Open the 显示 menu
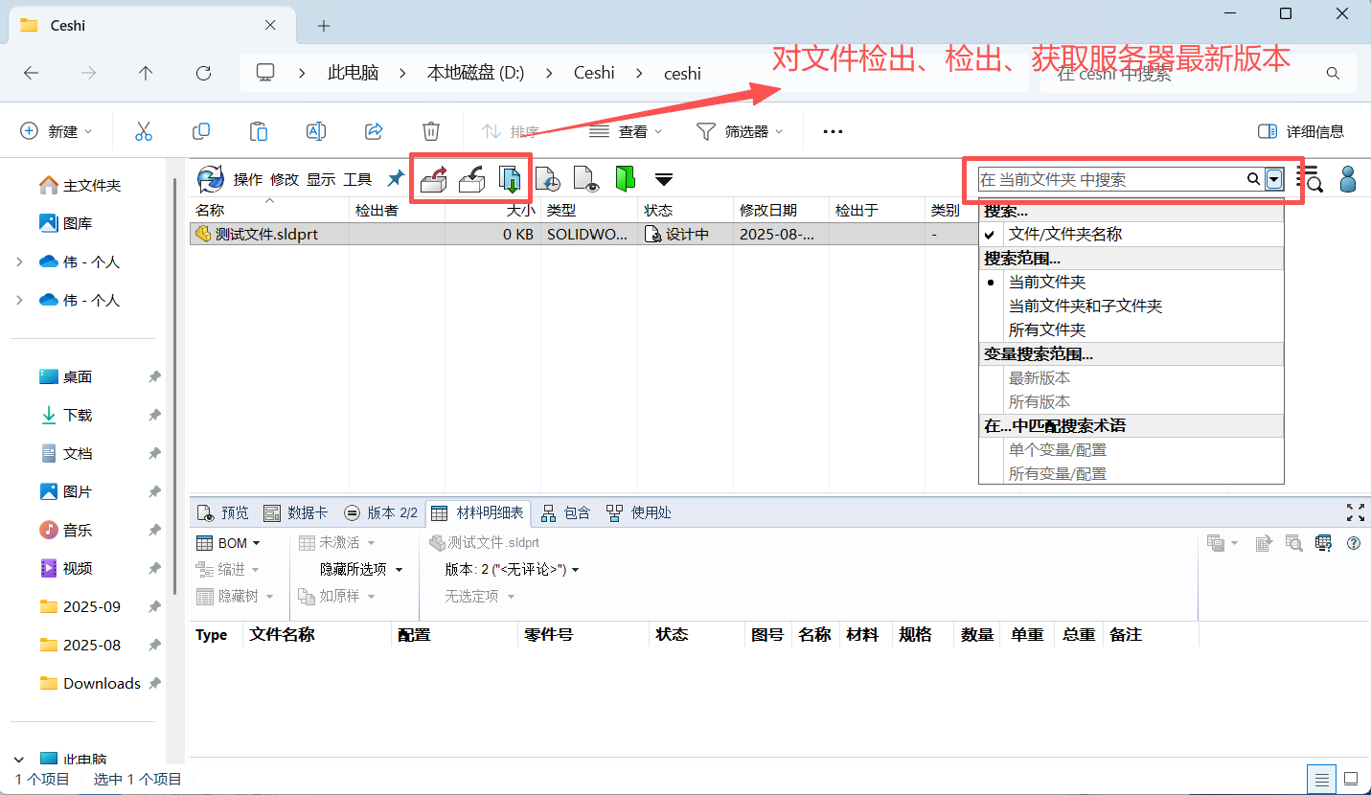 [321, 179]
